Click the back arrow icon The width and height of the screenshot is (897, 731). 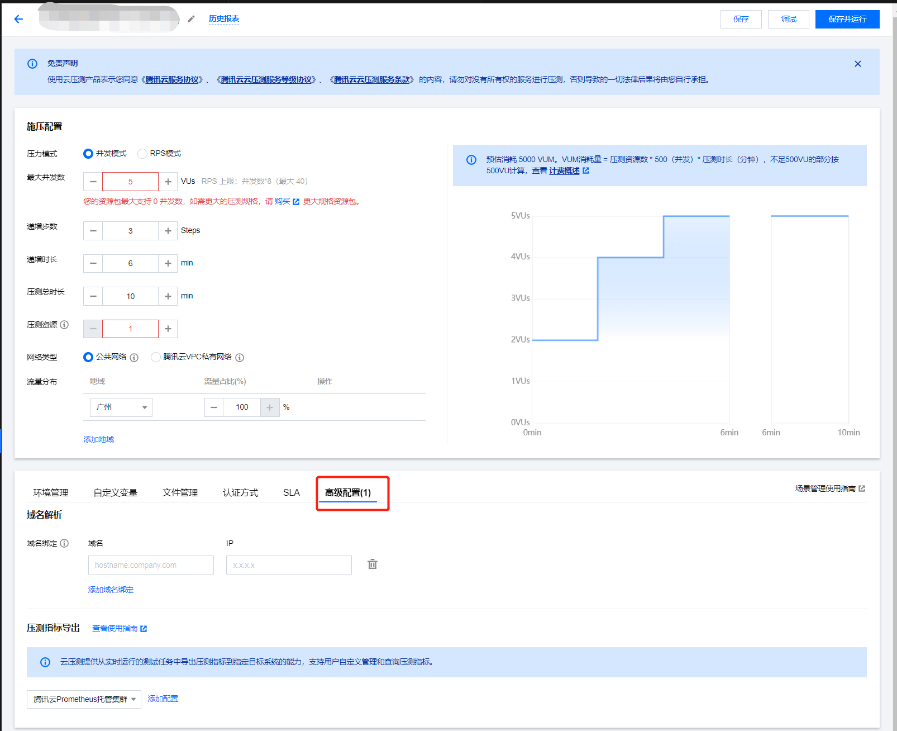[x=18, y=19]
